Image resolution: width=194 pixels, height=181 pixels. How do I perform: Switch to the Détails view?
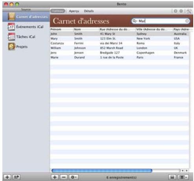coord(89,11)
